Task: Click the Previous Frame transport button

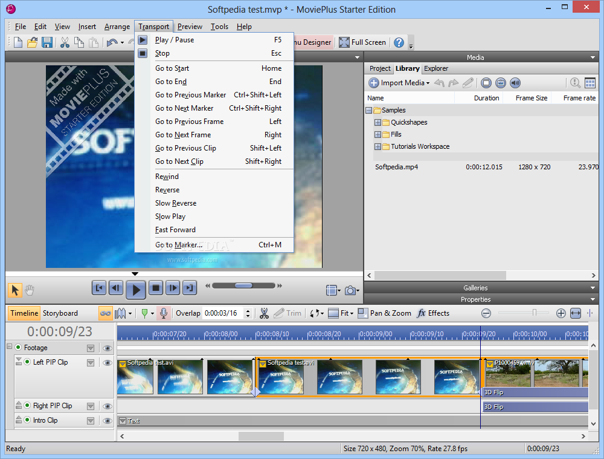Action: (x=115, y=288)
